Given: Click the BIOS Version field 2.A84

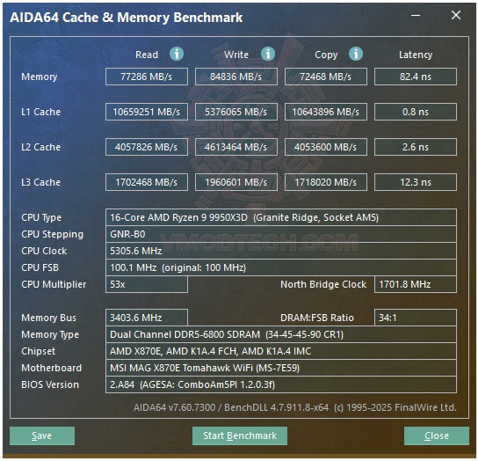Looking at the screenshot, I should click(x=281, y=384).
